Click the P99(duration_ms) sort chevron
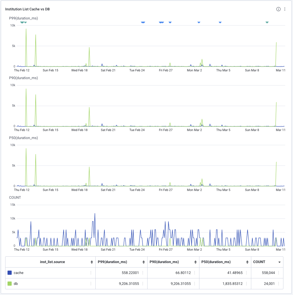 143,262
